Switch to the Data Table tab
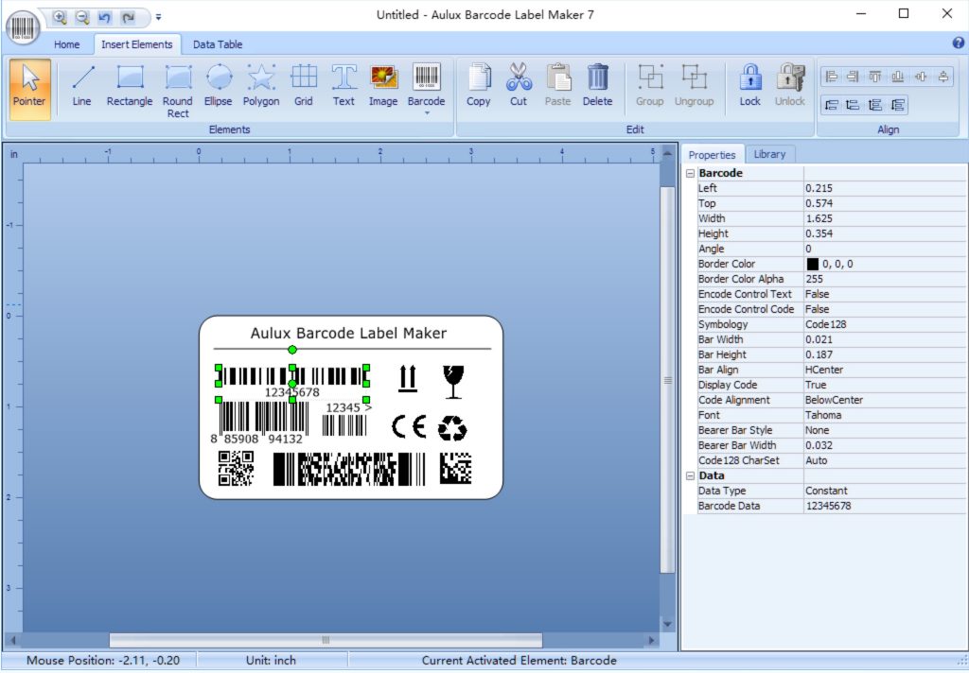 218,44
